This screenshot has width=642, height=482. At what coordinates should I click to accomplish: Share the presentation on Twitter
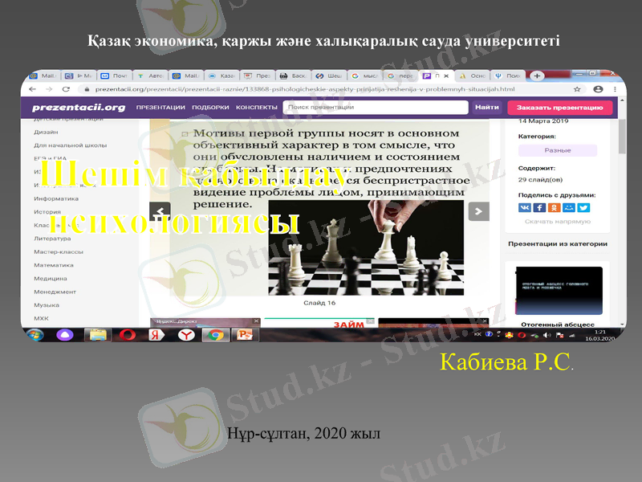pos(583,207)
